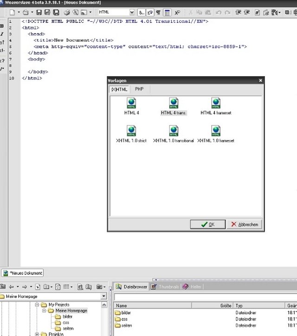Collapse the Meine Homepage tree node

coord(44,310)
